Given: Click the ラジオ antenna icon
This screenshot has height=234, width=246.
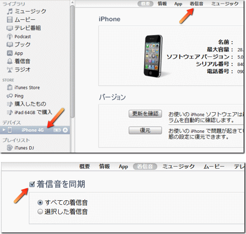Looking at the screenshot, I should tap(10, 70).
